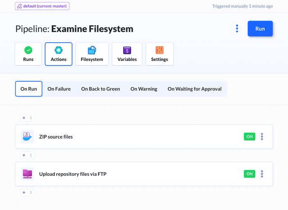This screenshot has height=210, width=288.
Task: Add action below Upload repository files via FTP
Action: pyautogui.click(x=24, y=192)
